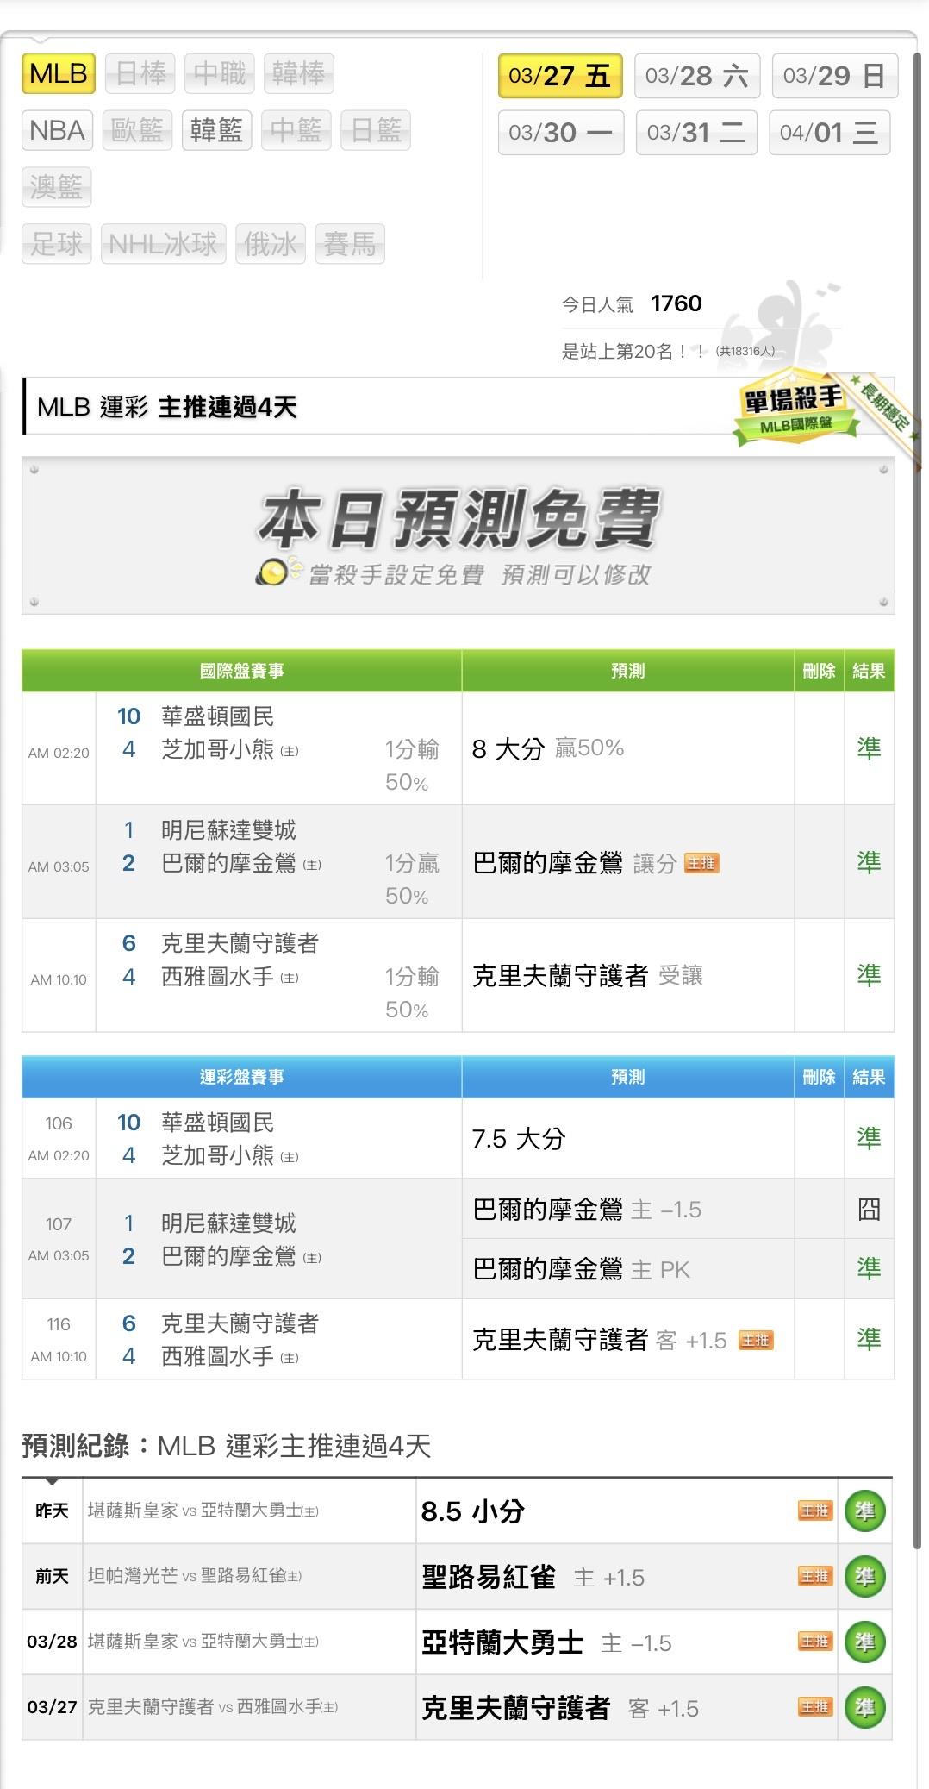Click 準 result for 8 大分 prediction

[x=869, y=748]
